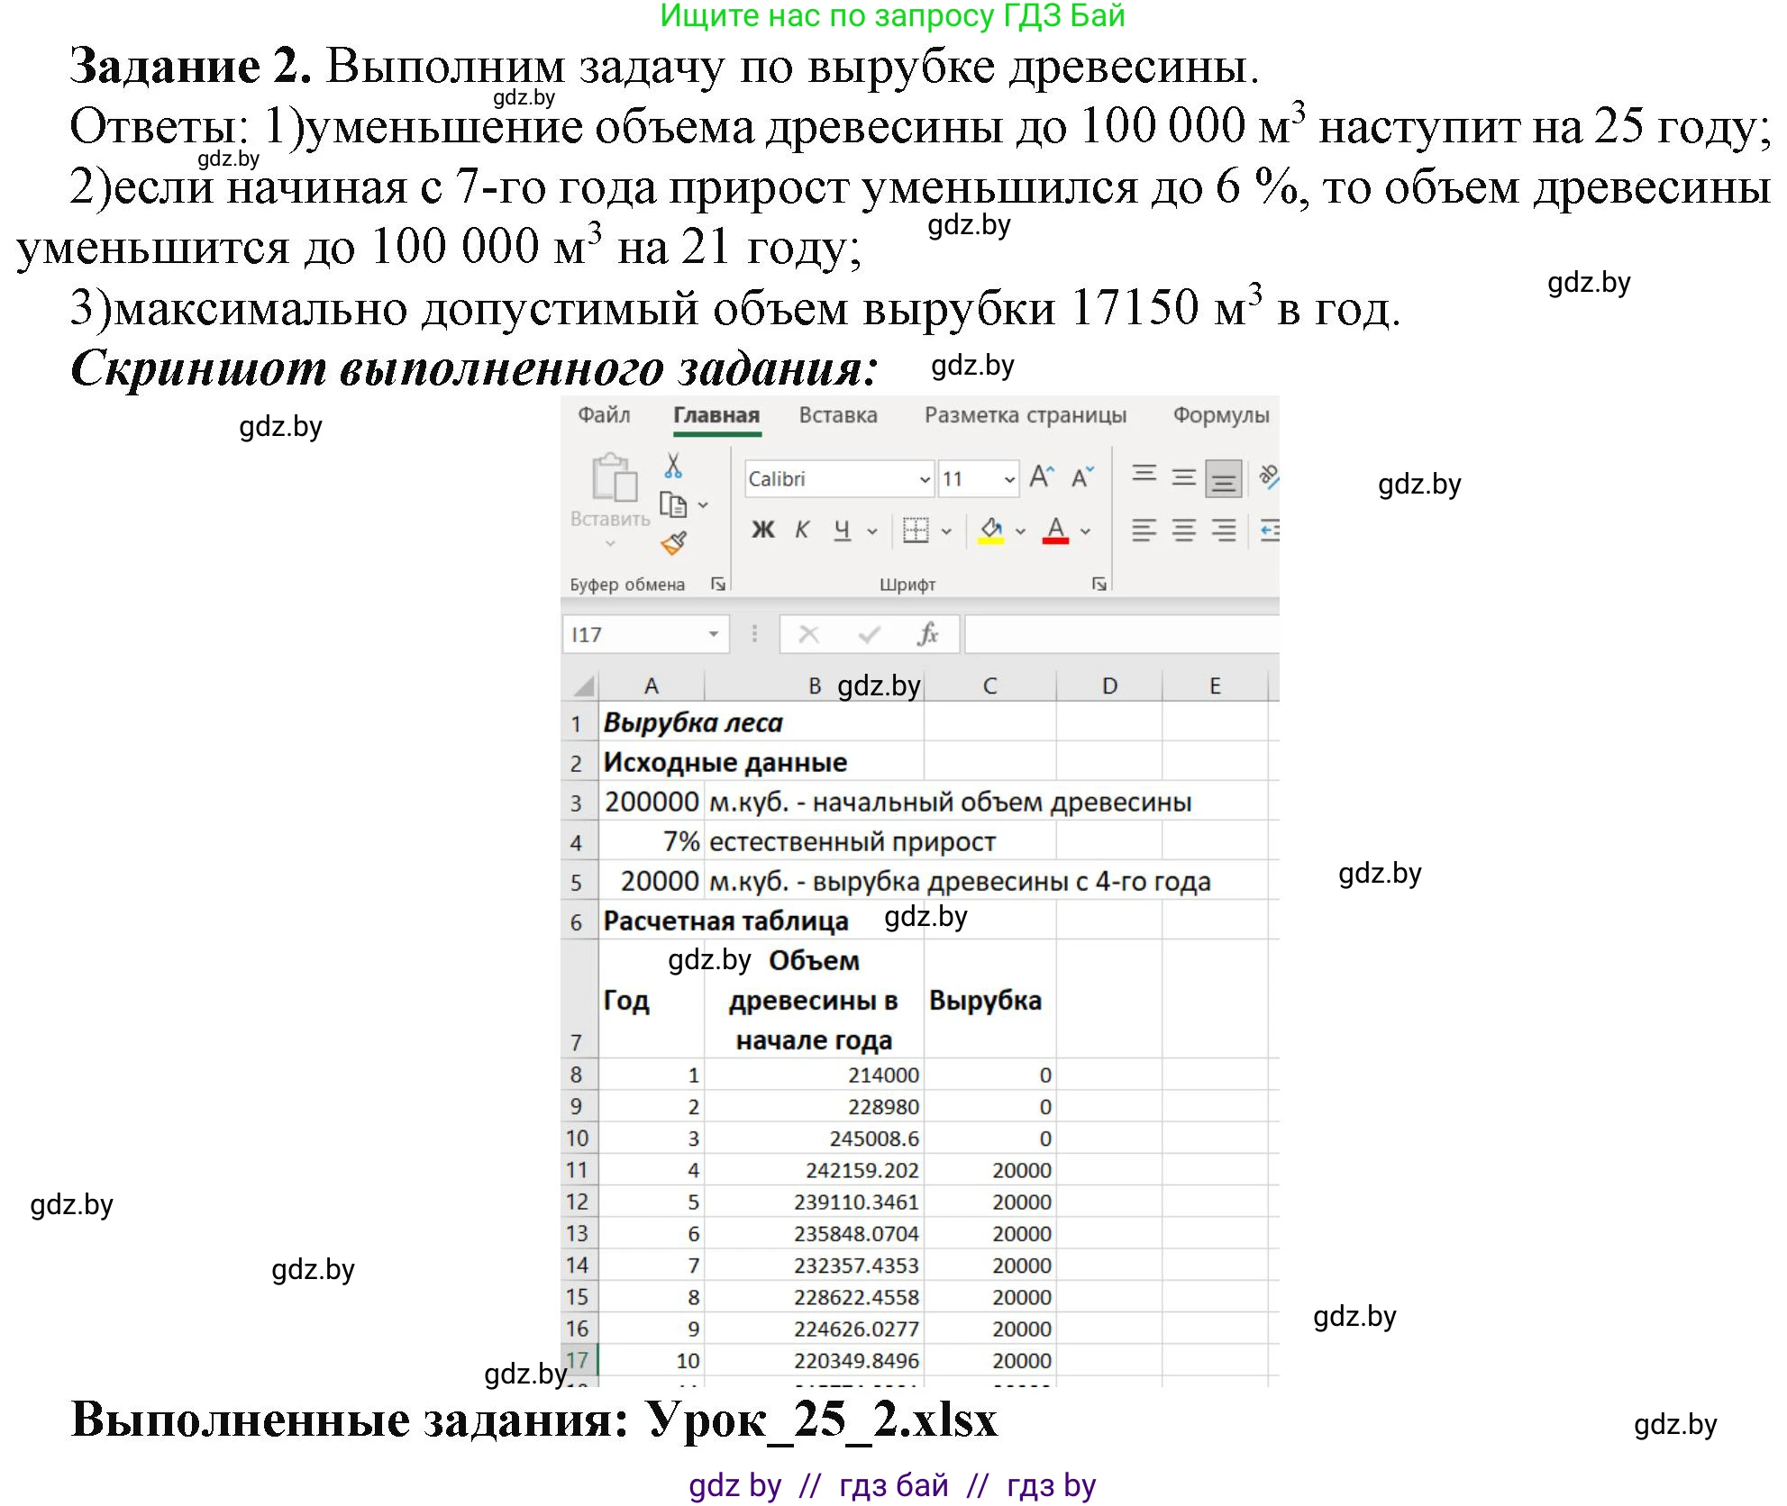Viewport: 1787px width, 1506px height.
Task: Apply the red Font Color
Action: [x=1055, y=530]
